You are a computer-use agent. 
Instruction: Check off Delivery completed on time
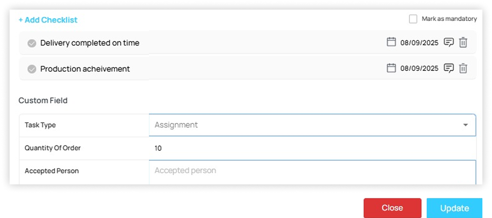click(x=32, y=43)
